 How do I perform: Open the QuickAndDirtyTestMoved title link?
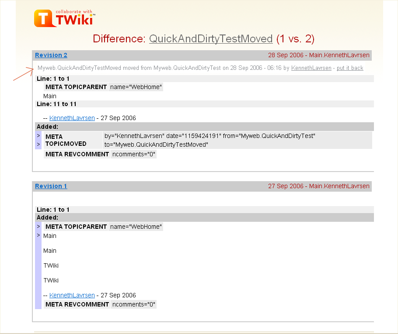point(211,39)
